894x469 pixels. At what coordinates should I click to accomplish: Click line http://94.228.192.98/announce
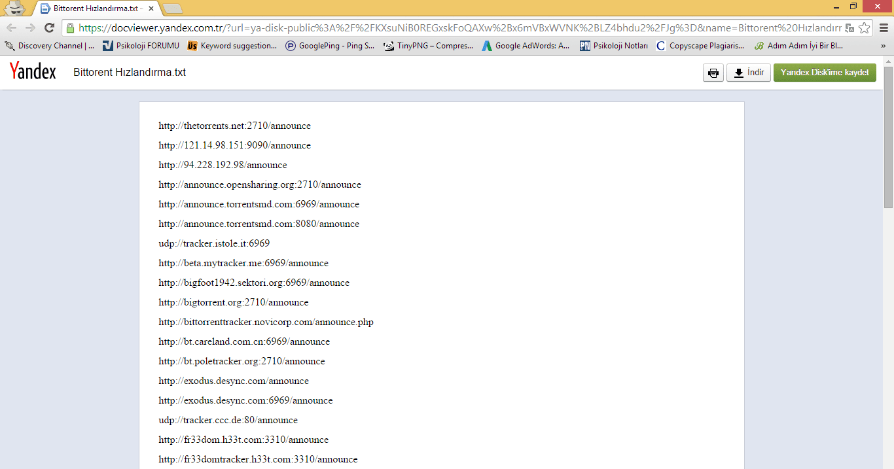coord(223,165)
